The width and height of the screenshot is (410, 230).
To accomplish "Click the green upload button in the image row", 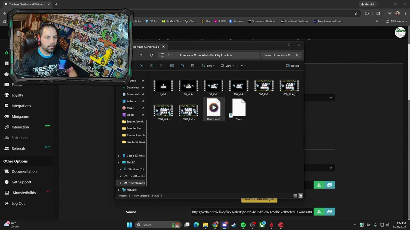I will 319,185.
